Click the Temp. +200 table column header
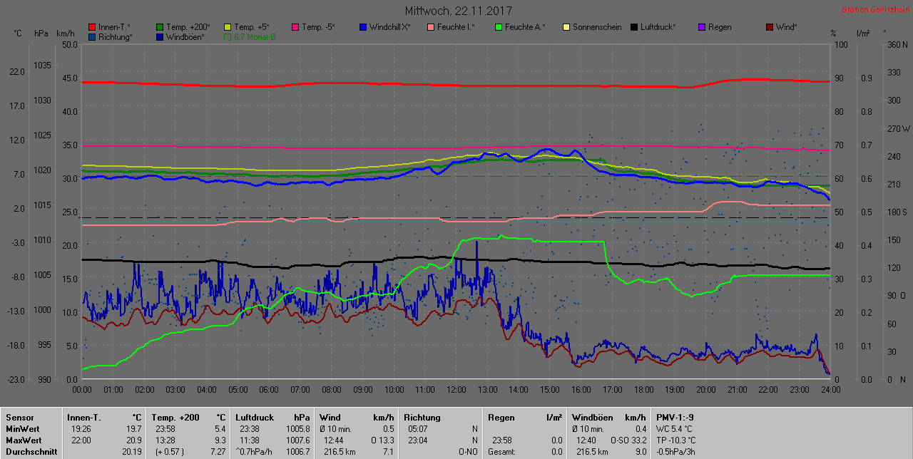The width and height of the screenshot is (913, 459). [175, 418]
